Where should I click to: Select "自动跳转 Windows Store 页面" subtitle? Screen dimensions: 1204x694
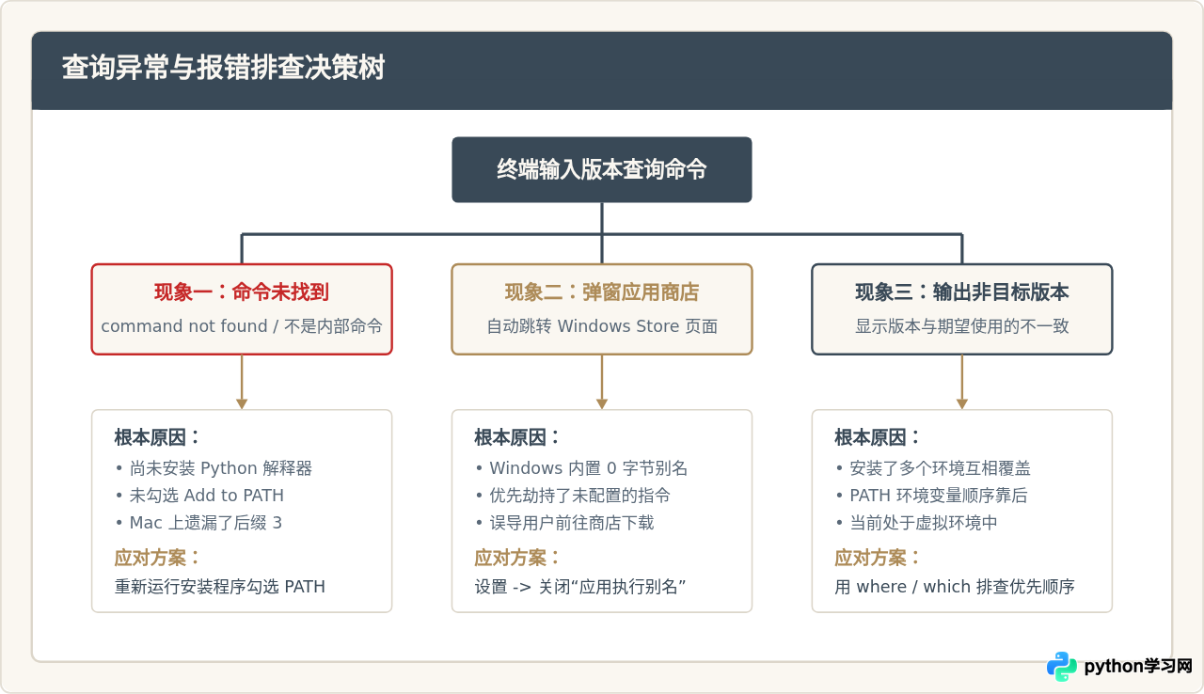pos(602,326)
